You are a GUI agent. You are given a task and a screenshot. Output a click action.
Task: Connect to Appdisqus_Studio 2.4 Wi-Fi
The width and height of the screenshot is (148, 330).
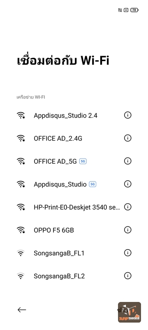pyautogui.click(x=74, y=115)
